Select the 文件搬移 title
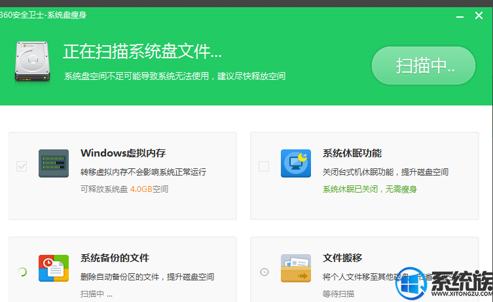Image resolution: width=493 pixels, height=302 pixels. click(342, 258)
